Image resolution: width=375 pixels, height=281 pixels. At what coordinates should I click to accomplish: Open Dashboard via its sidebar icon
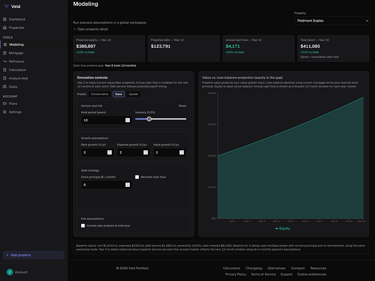tap(5, 19)
